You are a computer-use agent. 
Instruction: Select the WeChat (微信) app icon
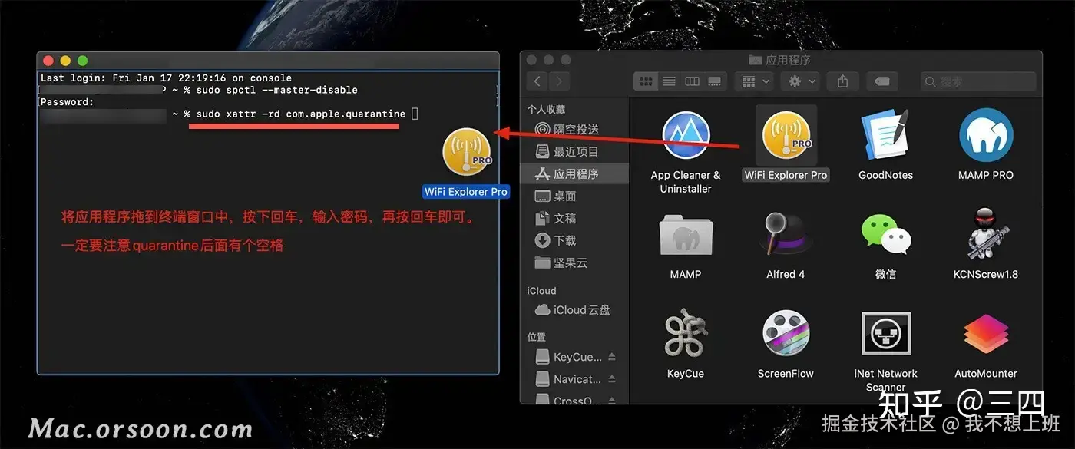(885, 234)
